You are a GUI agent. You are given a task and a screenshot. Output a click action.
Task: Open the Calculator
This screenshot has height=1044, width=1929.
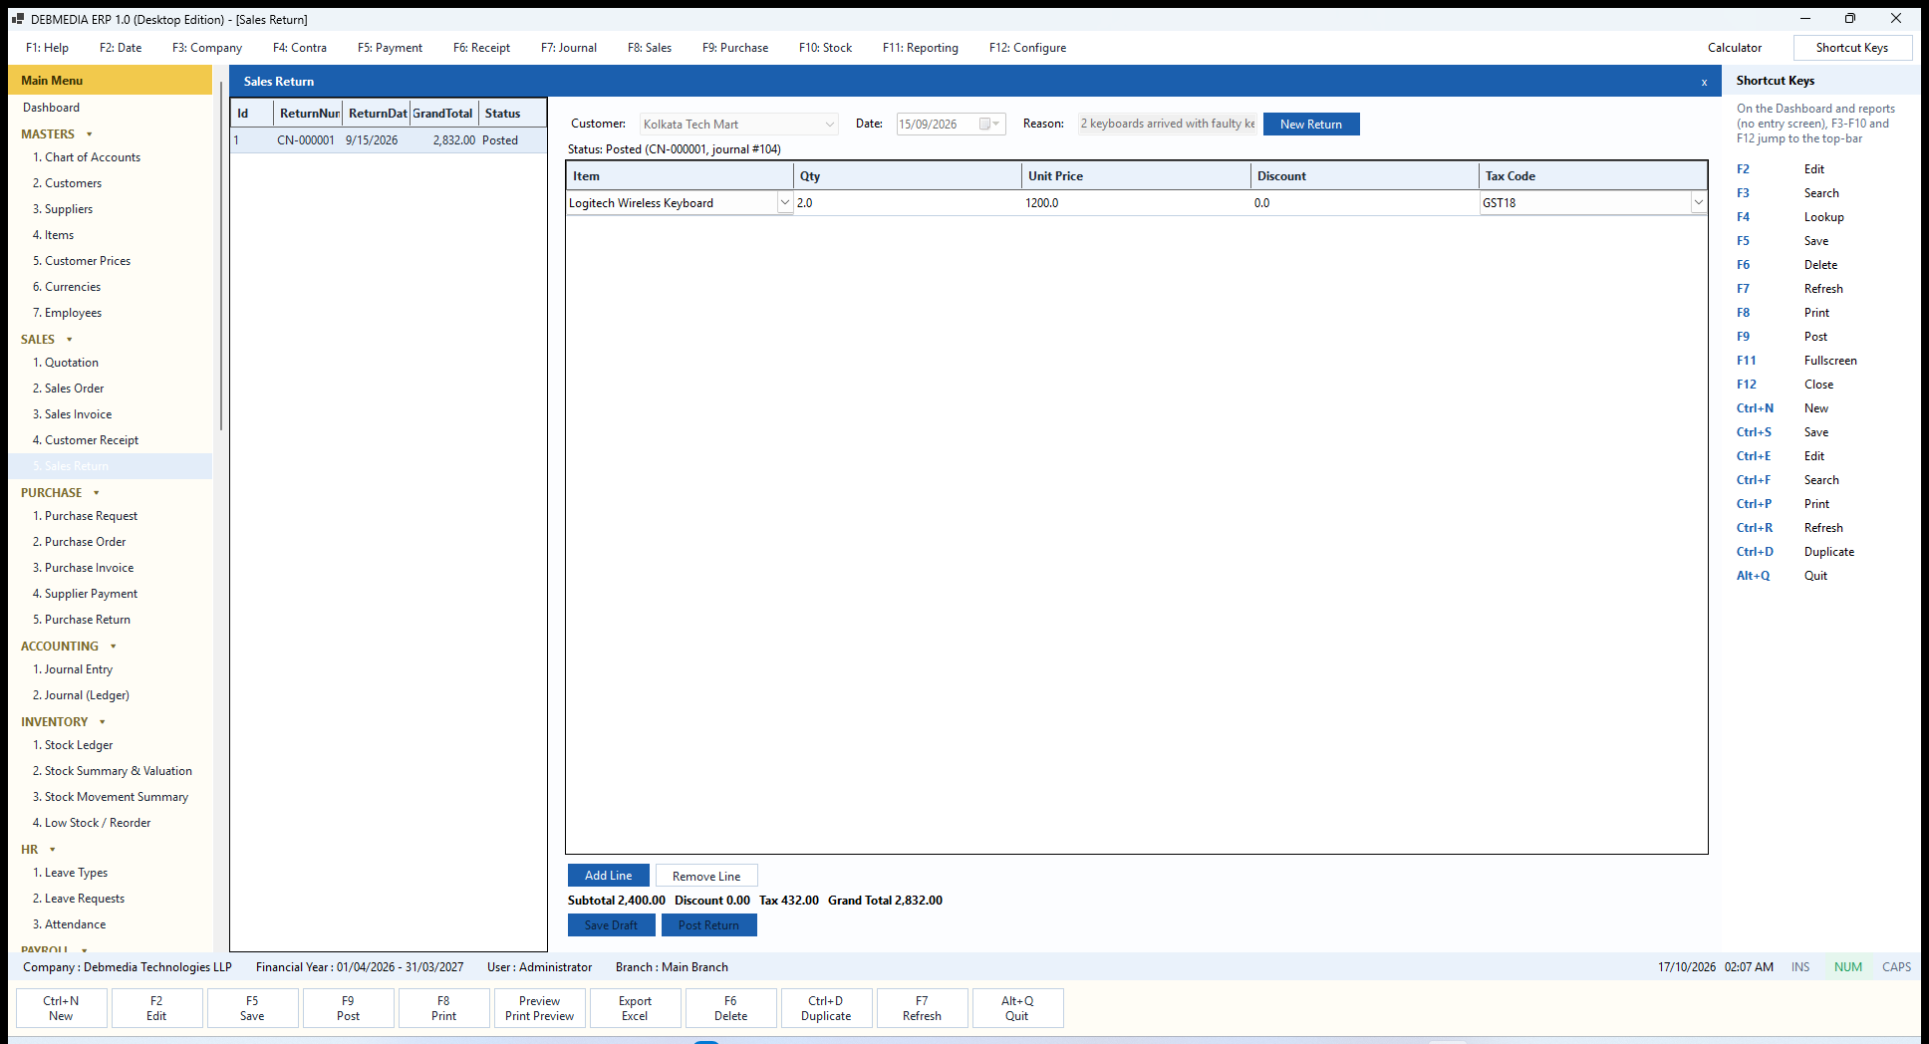pos(1735,48)
